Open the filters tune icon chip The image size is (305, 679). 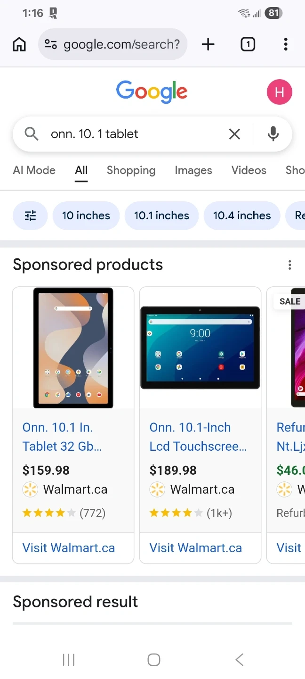pos(30,216)
